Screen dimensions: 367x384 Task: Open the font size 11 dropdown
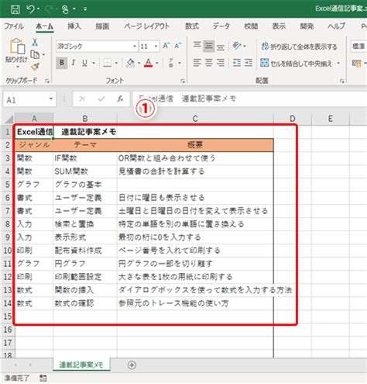point(156,47)
